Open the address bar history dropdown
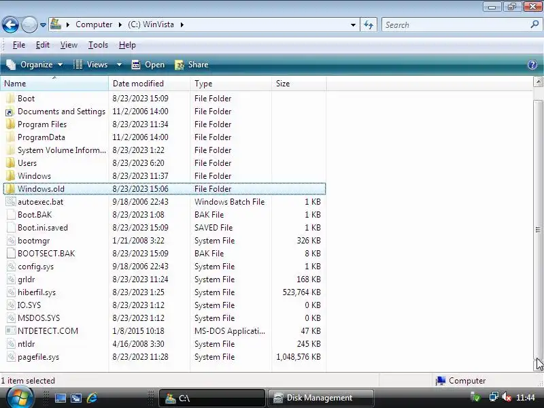The width and height of the screenshot is (544, 408). tap(353, 25)
